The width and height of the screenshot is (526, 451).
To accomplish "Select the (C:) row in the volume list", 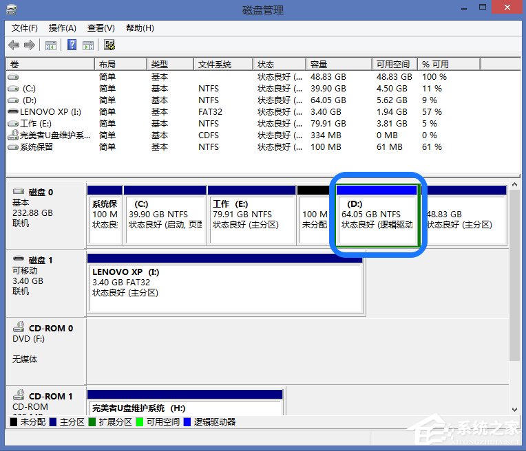I will click(263, 89).
